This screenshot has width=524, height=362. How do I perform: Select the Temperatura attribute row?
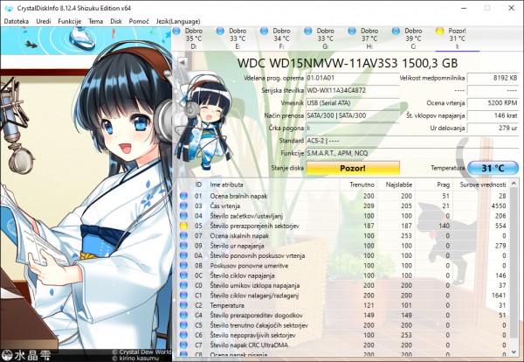tap(343, 305)
